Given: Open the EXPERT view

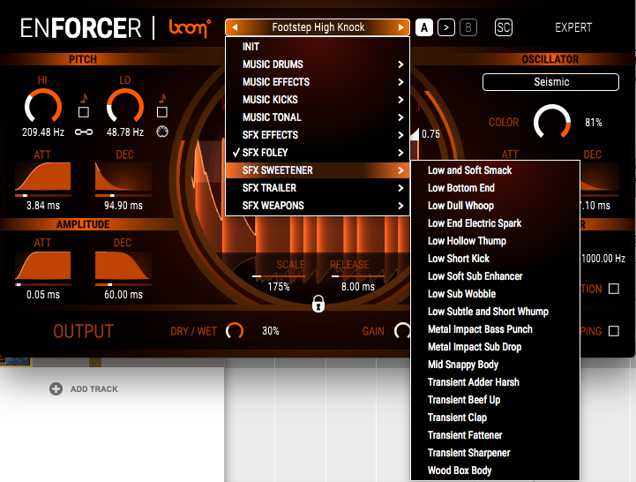Looking at the screenshot, I should pos(573,27).
